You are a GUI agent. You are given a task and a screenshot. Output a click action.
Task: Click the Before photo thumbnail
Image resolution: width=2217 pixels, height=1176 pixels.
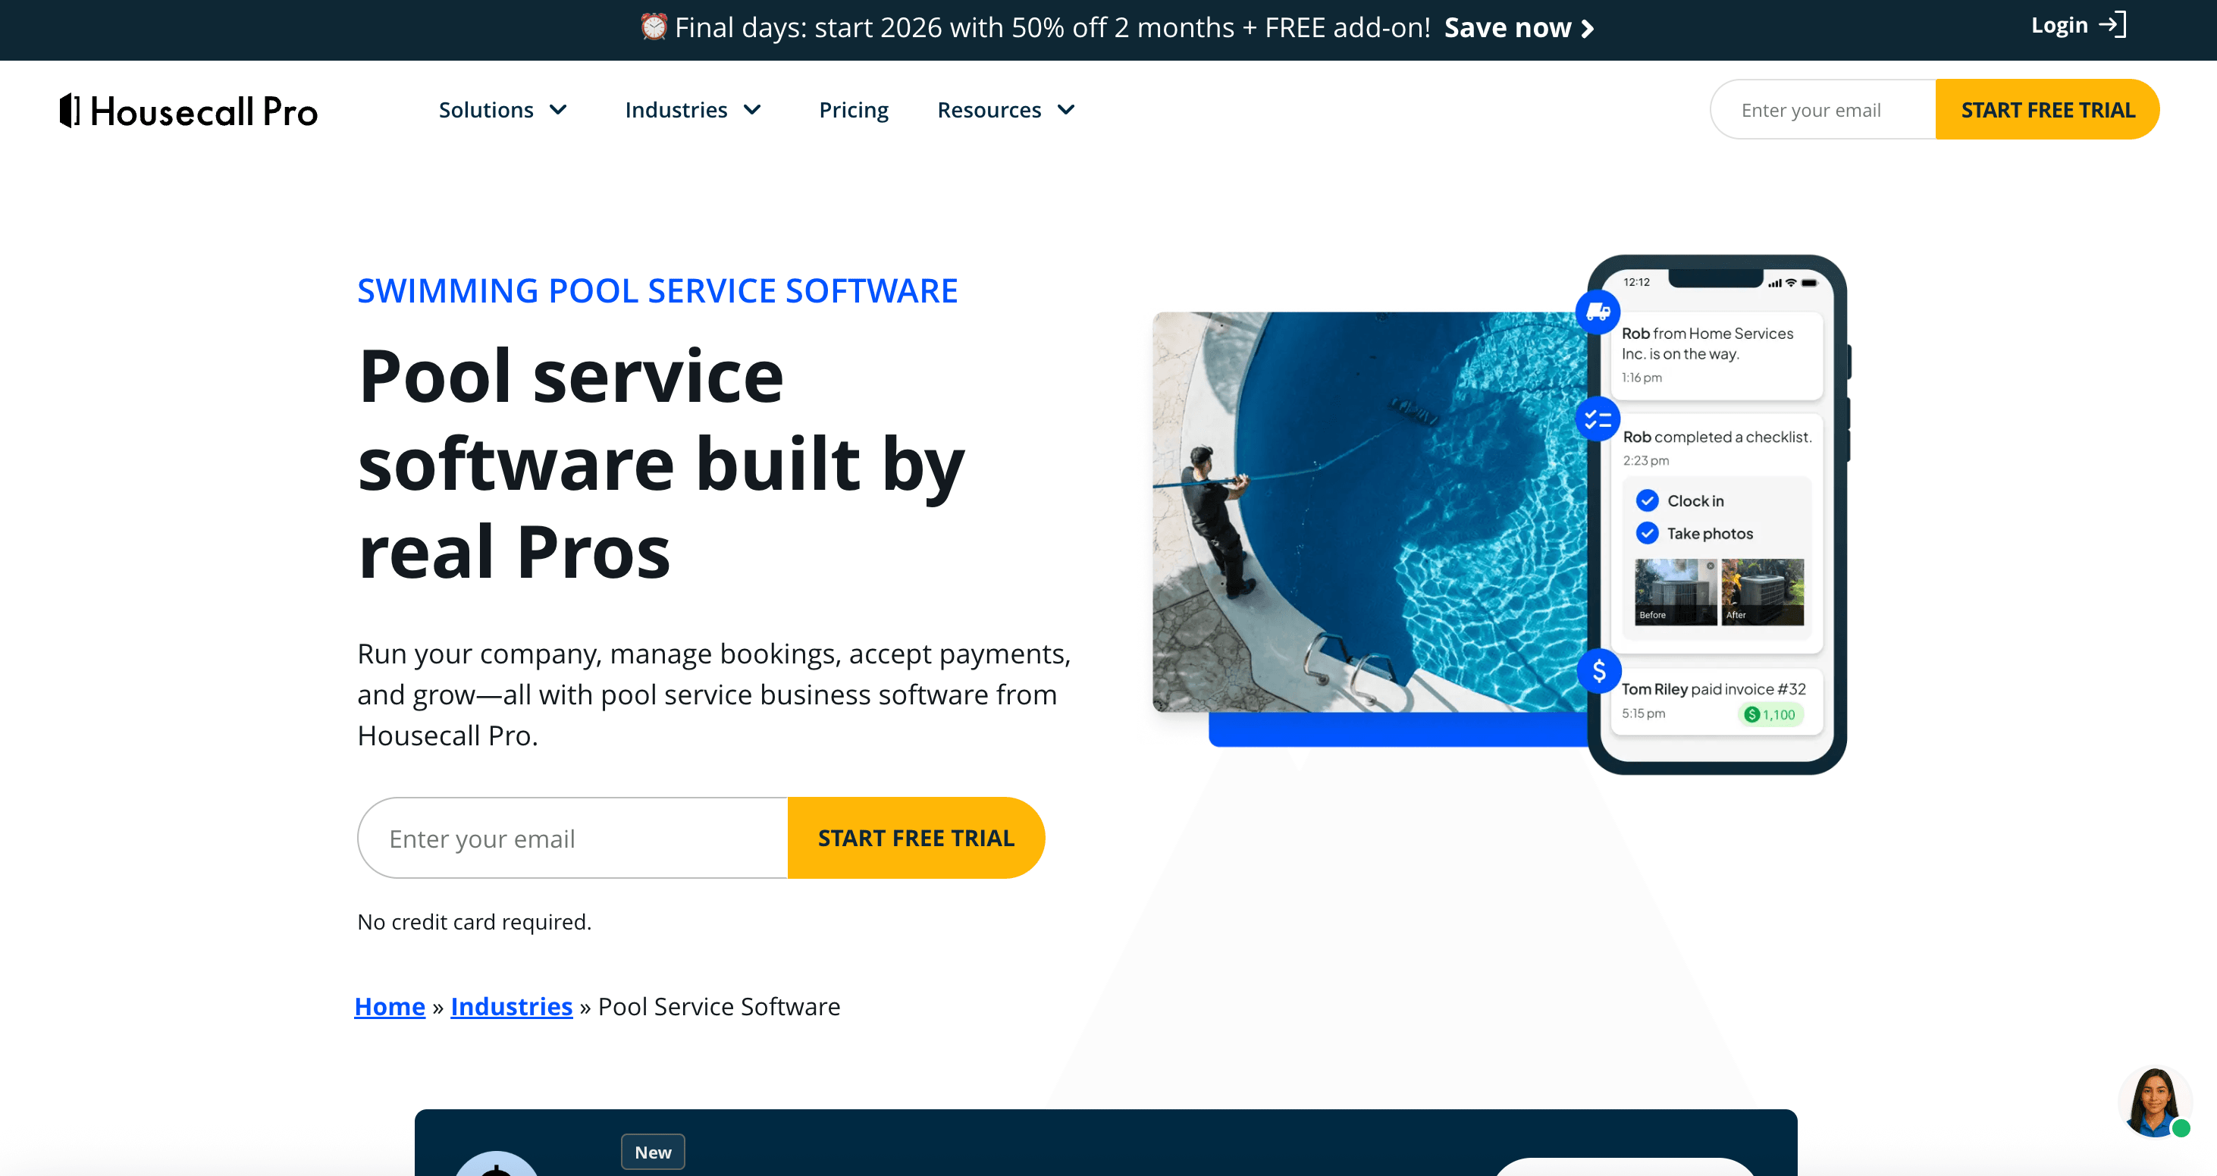coord(1675,591)
